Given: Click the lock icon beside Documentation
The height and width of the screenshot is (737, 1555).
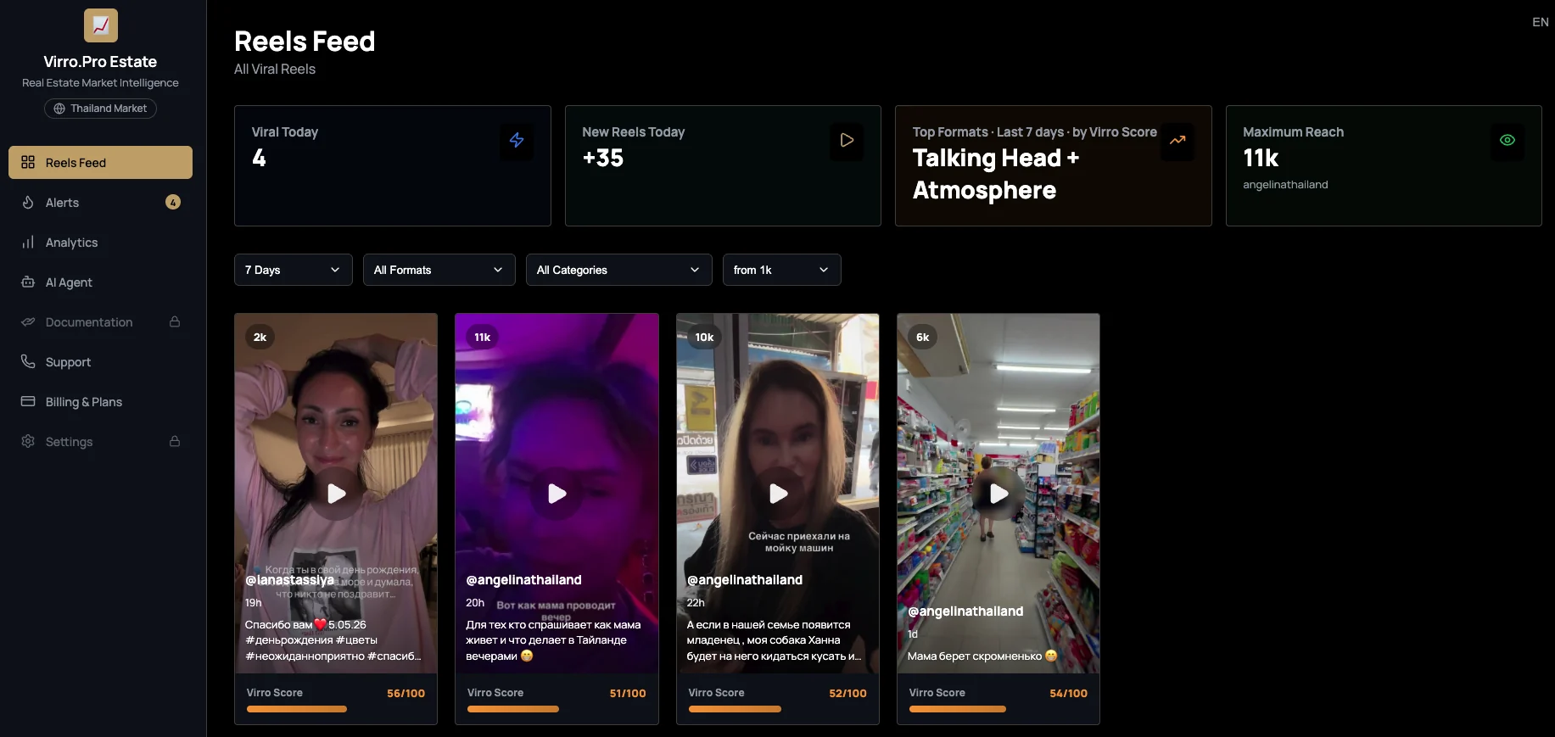Looking at the screenshot, I should click(x=175, y=321).
